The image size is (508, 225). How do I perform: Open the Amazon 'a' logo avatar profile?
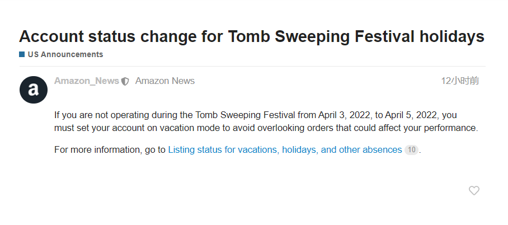click(34, 90)
